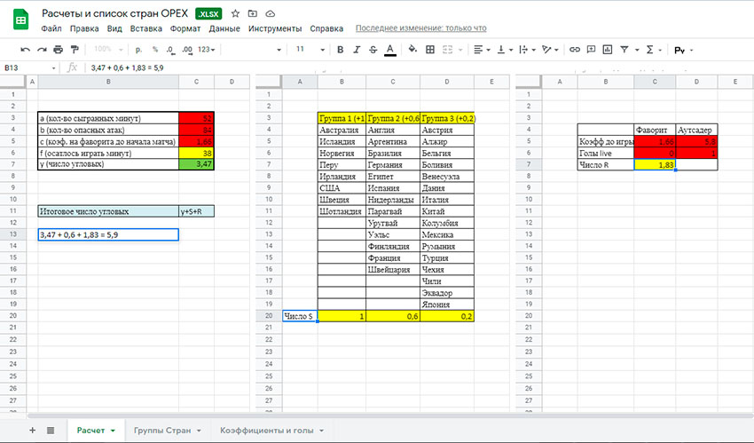The image size is (754, 443).
Task: Format cell as currency (р.)
Action: pos(139,50)
